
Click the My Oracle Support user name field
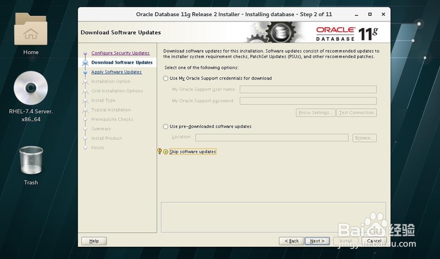308,89
